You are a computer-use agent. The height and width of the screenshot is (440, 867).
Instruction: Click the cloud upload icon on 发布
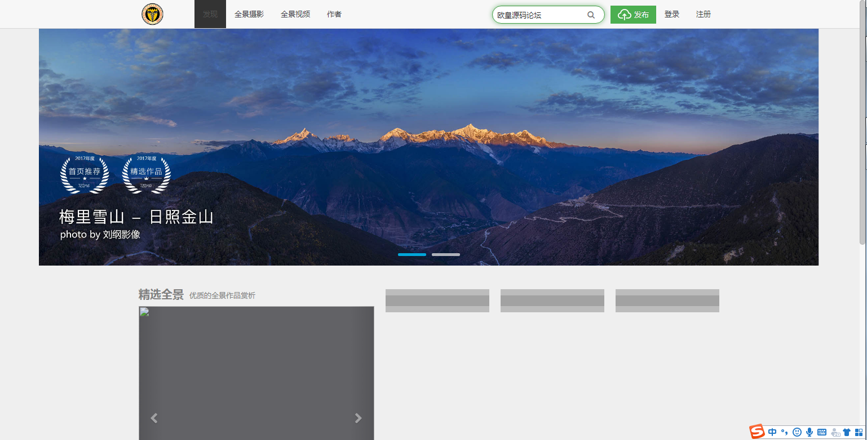(623, 15)
